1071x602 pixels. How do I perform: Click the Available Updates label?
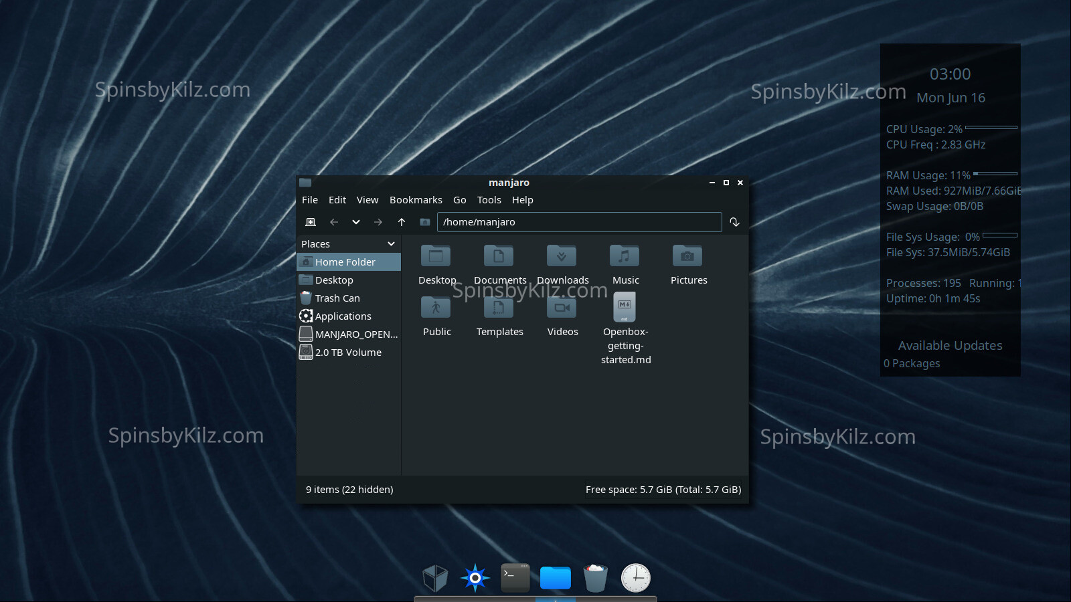coord(951,346)
